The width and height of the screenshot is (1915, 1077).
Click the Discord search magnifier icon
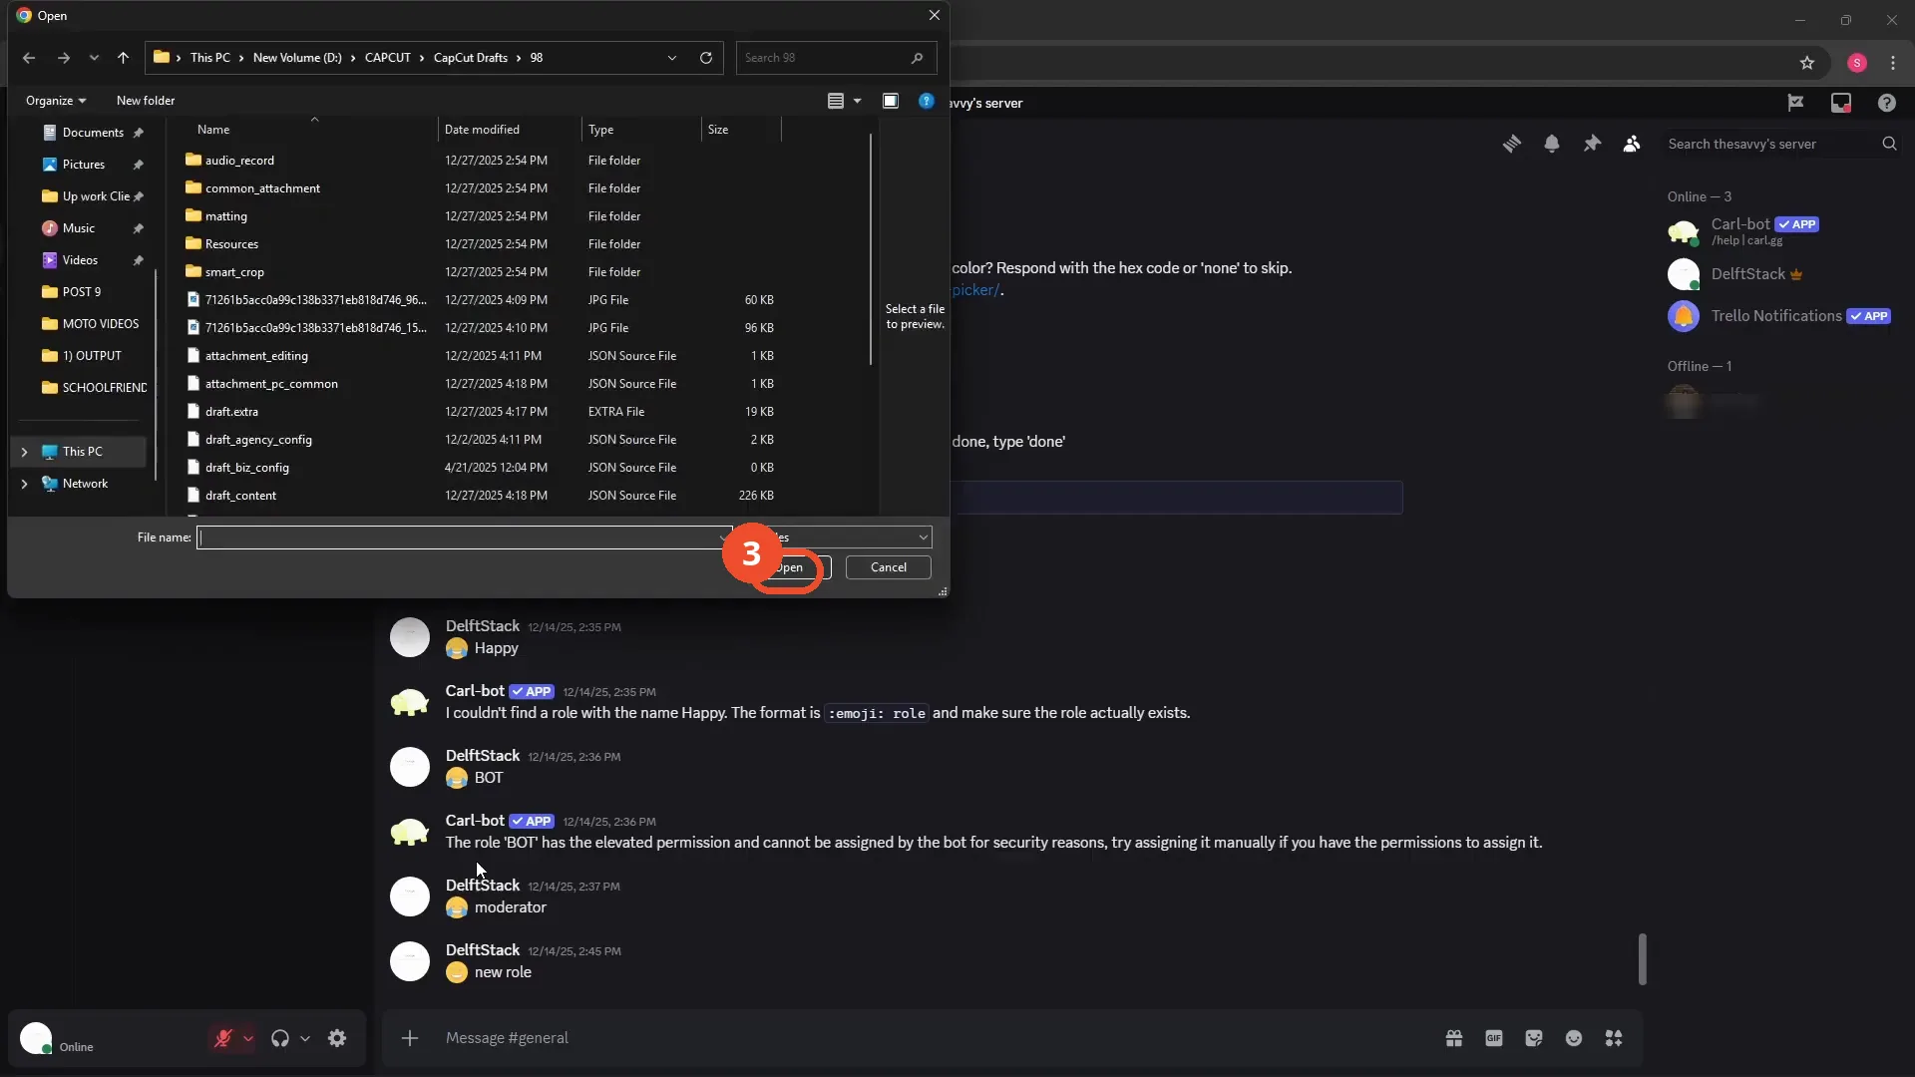pos(1889,144)
